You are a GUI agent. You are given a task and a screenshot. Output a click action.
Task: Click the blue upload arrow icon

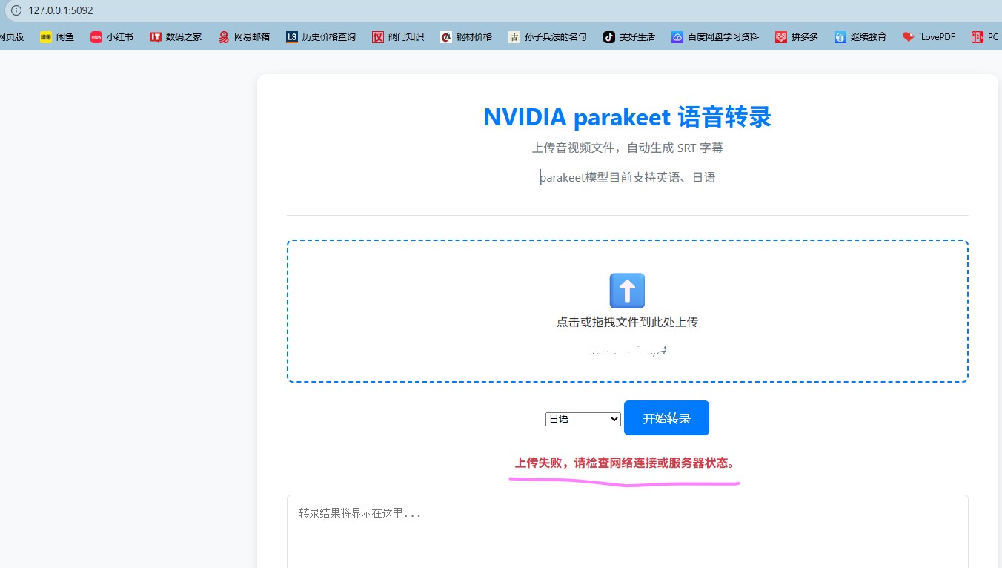[627, 291]
